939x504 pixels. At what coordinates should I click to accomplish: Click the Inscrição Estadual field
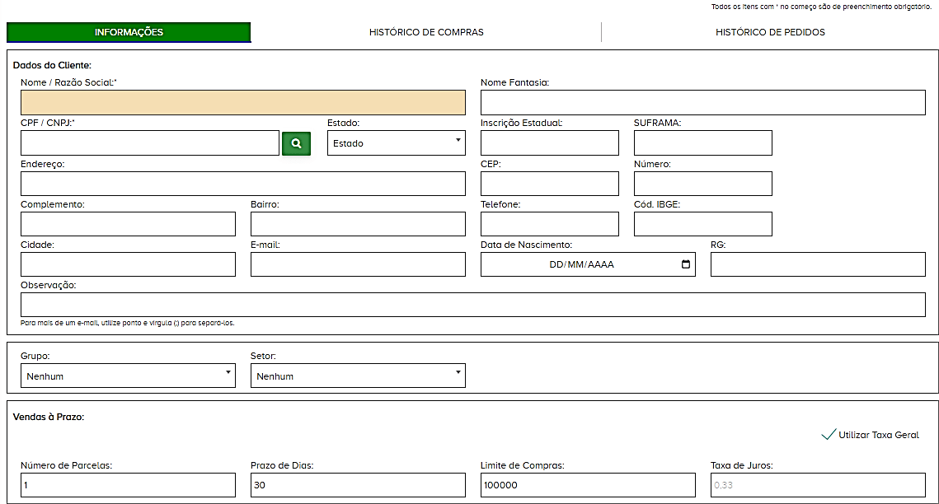click(x=549, y=143)
